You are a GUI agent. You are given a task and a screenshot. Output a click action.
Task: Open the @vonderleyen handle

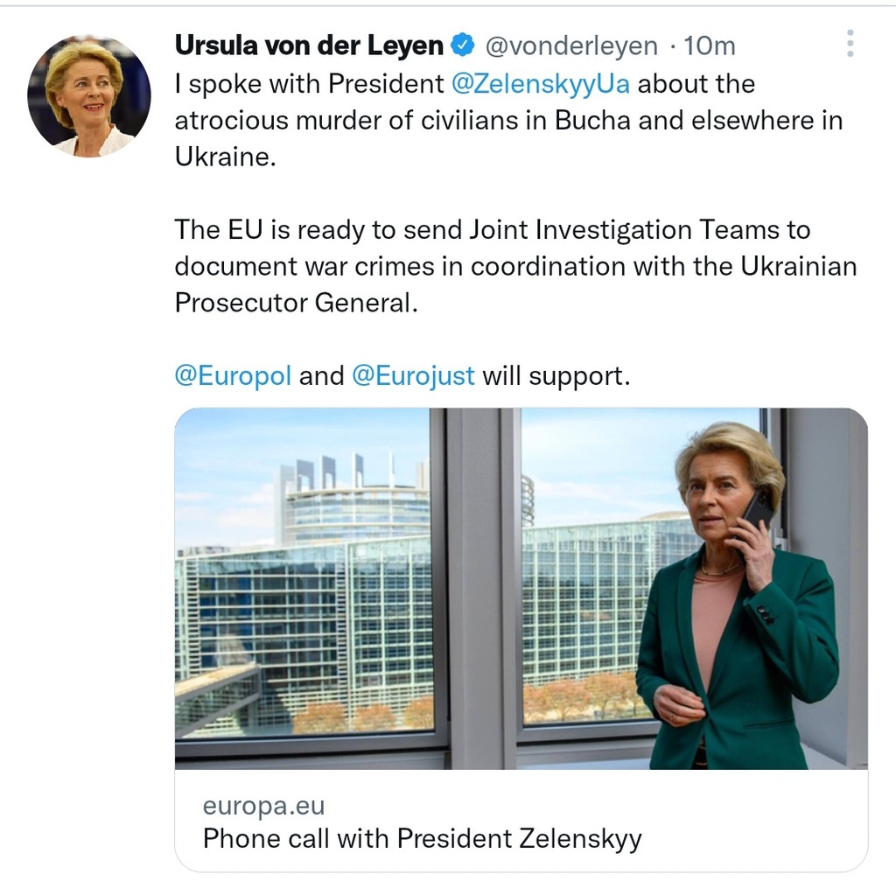coord(571,45)
